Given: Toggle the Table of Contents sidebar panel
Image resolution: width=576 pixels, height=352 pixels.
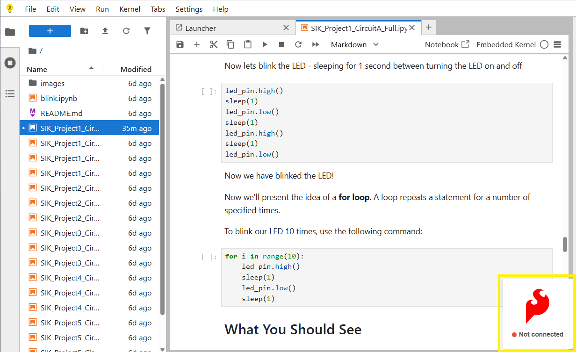Looking at the screenshot, I should click(10, 94).
